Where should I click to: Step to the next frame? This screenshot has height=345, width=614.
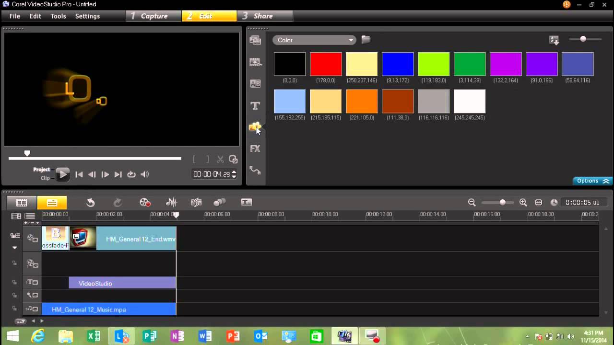[x=105, y=175]
